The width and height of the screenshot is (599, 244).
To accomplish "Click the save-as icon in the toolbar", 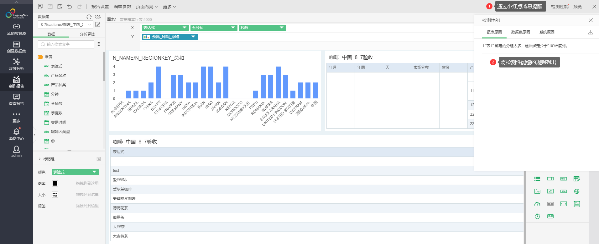I will 60,7.
